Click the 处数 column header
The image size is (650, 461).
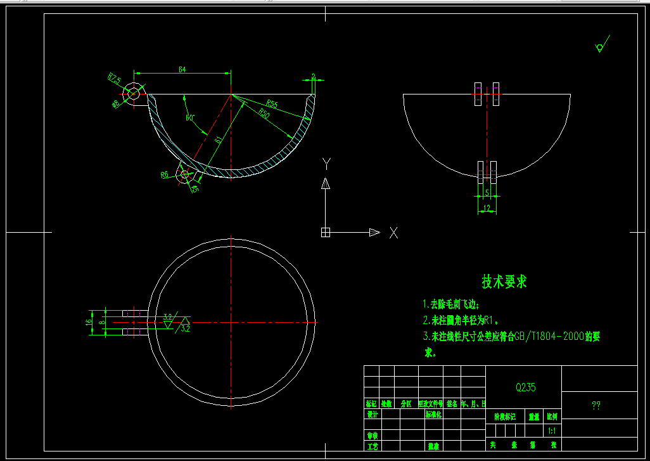point(386,404)
